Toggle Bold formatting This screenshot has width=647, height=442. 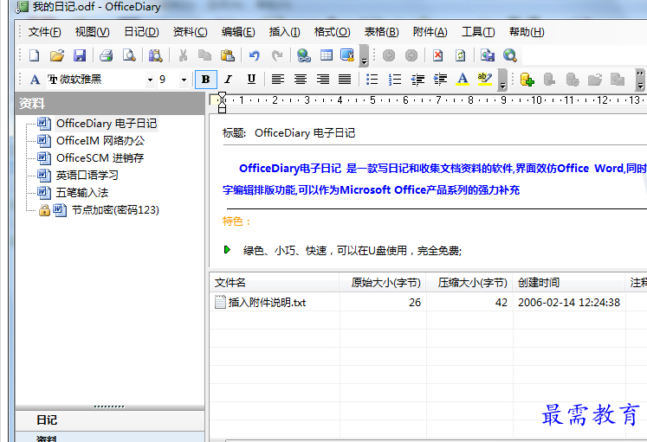pyautogui.click(x=205, y=80)
